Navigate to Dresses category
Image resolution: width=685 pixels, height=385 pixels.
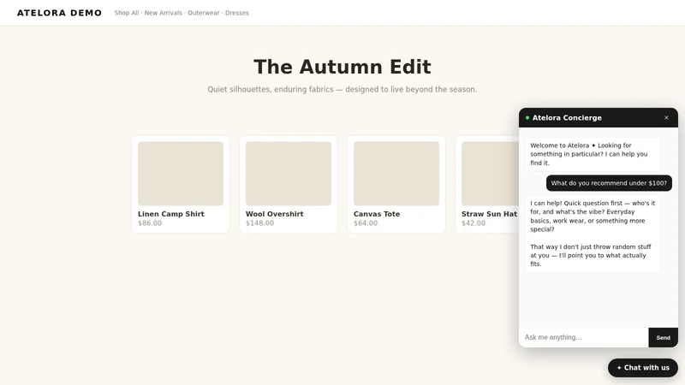coord(237,13)
